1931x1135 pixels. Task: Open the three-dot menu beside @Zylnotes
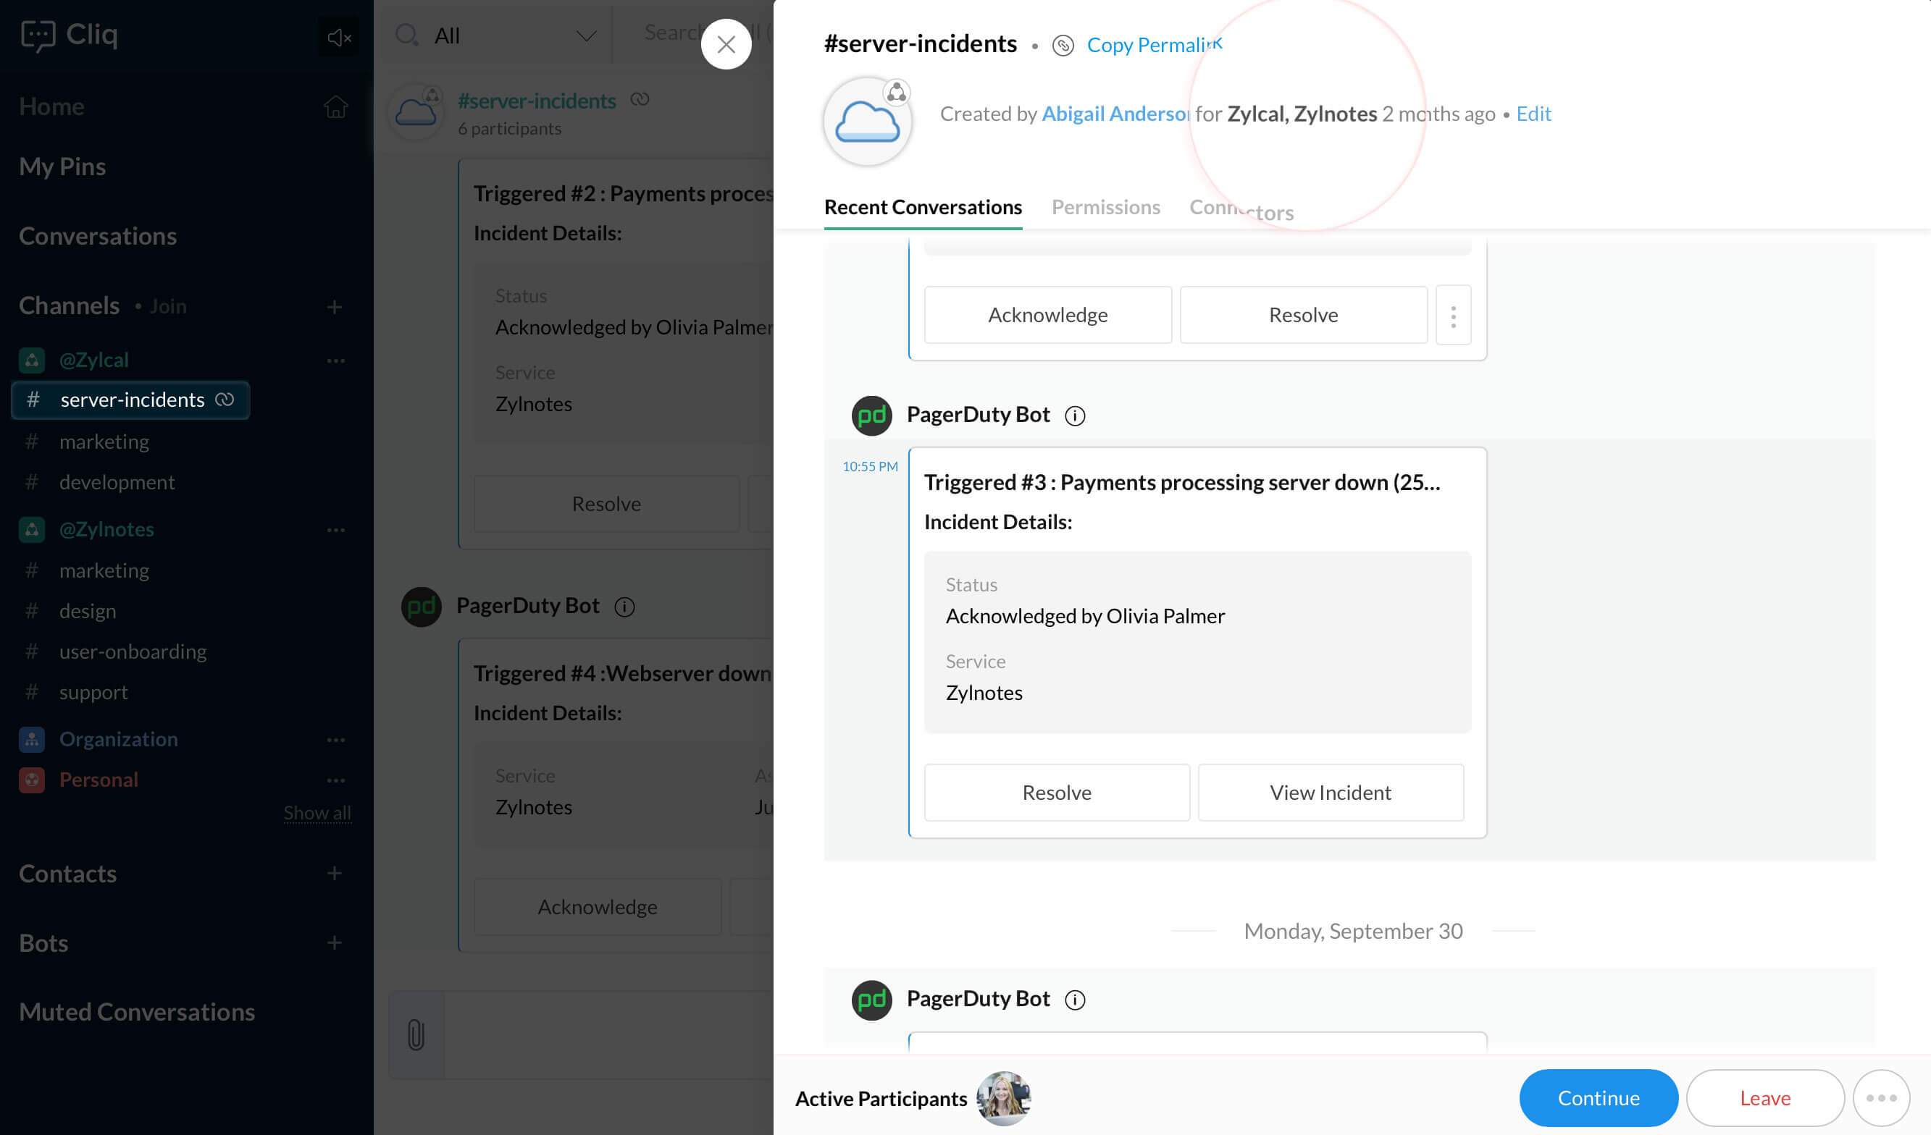(x=335, y=529)
